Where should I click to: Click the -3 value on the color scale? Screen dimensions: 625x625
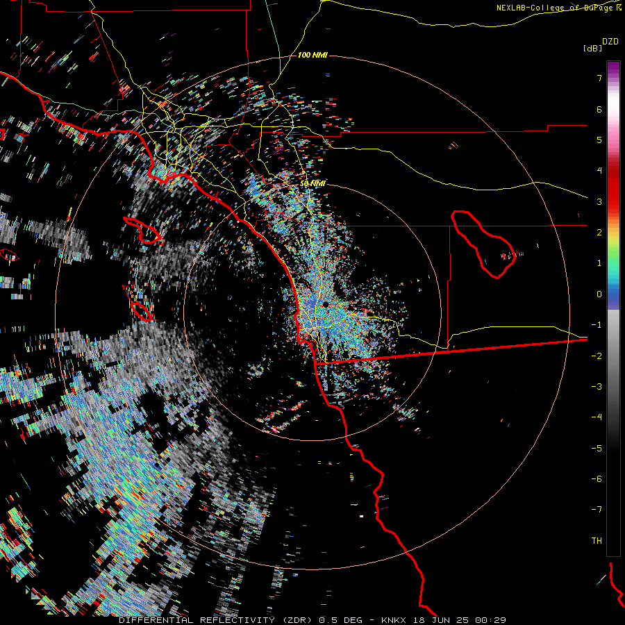pyautogui.click(x=597, y=387)
